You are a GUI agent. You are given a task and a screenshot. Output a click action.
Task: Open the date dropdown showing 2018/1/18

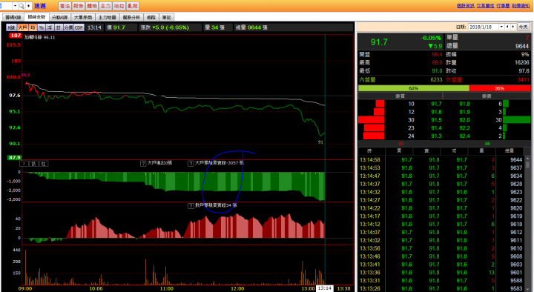(x=501, y=27)
